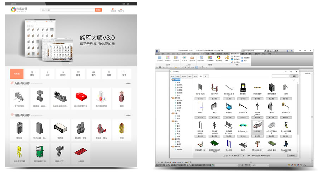
Task: Switch to 电气 tab in 公共族库 dialog
Action: [x=195, y=76]
